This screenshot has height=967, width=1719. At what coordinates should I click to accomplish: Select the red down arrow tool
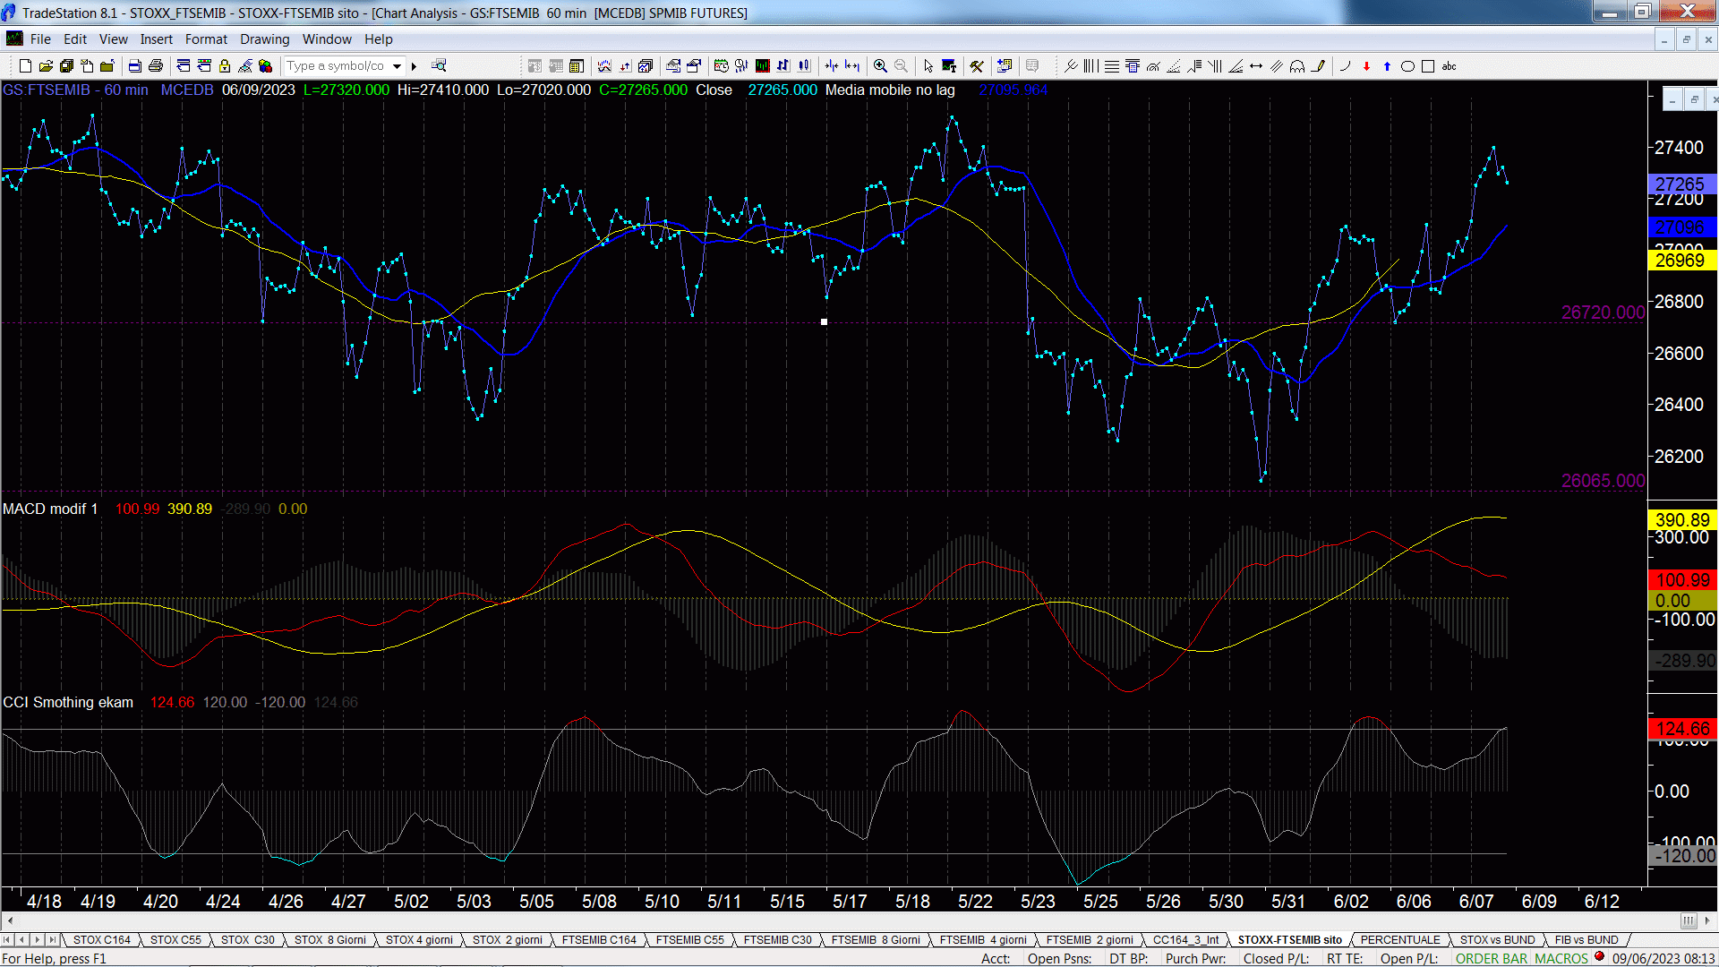[1366, 65]
